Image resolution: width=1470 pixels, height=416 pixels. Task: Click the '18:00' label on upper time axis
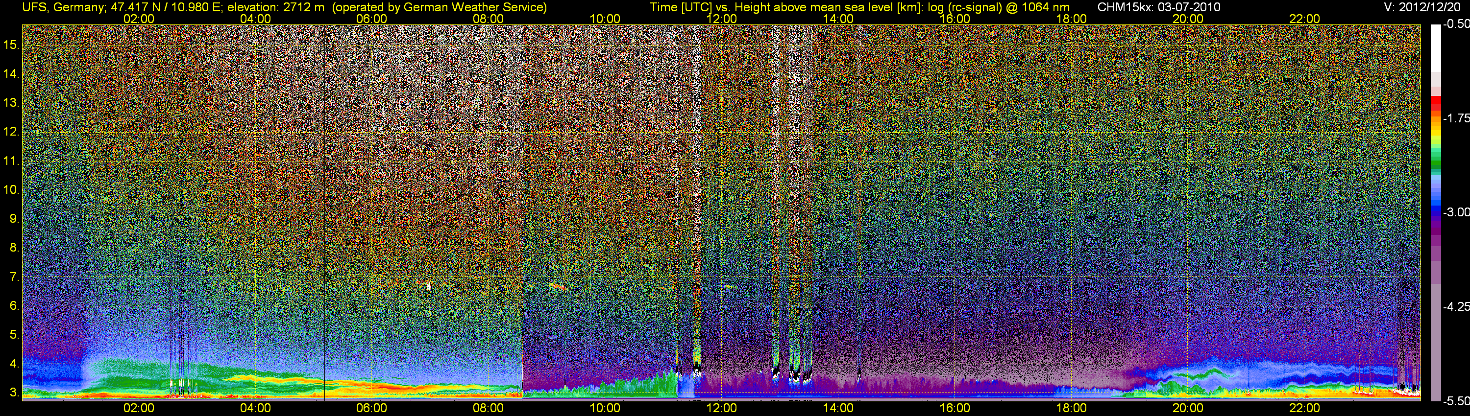click(1071, 19)
